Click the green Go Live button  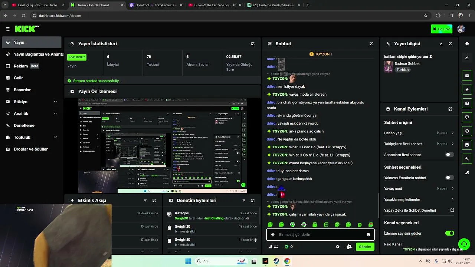pyautogui.click(x=442, y=29)
